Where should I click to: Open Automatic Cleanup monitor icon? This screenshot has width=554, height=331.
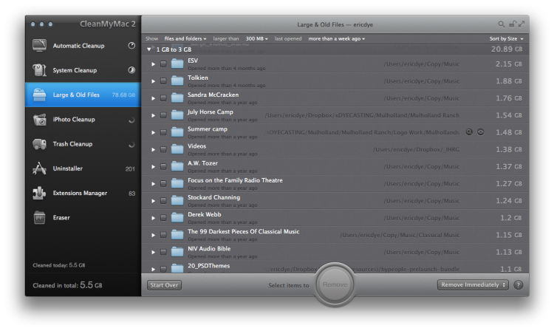tap(39, 46)
